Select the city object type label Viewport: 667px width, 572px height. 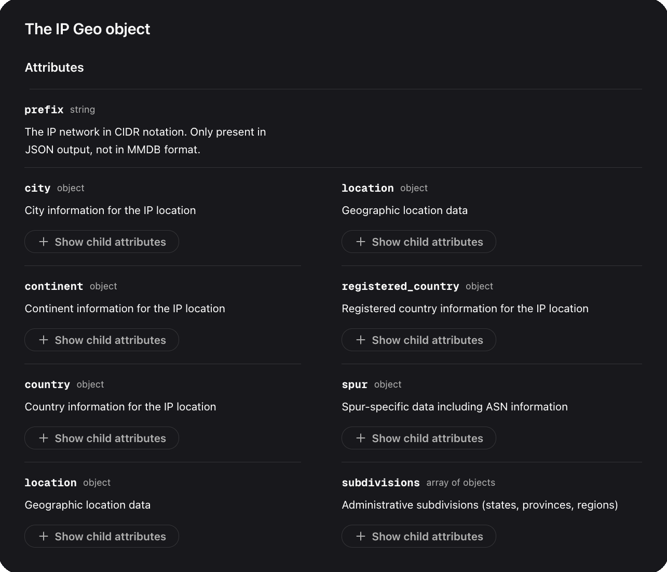tap(70, 188)
